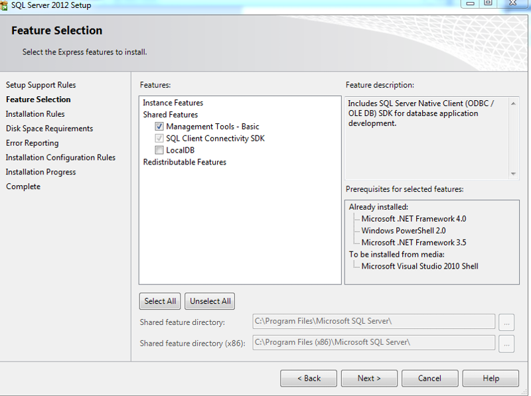Select the Redistributable Features tree node

click(185, 162)
